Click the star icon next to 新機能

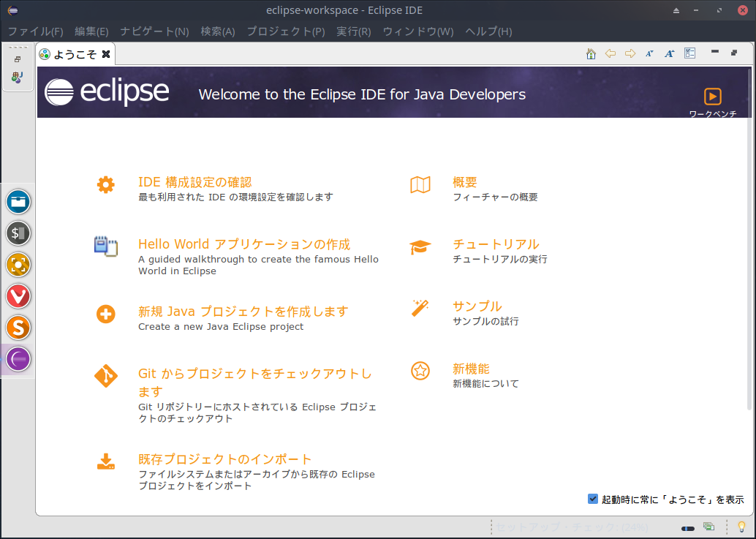pos(420,371)
